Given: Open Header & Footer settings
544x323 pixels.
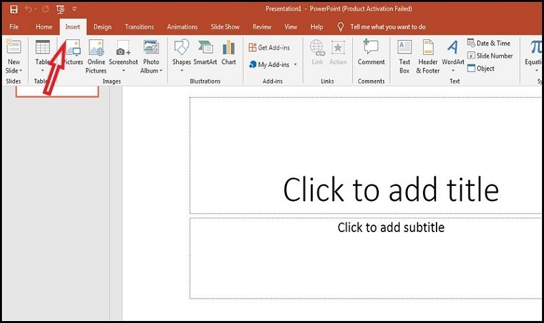Looking at the screenshot, I should [x=428, y=54].
